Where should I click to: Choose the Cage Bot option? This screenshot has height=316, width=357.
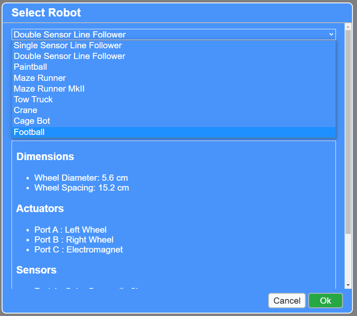(32, 121)
